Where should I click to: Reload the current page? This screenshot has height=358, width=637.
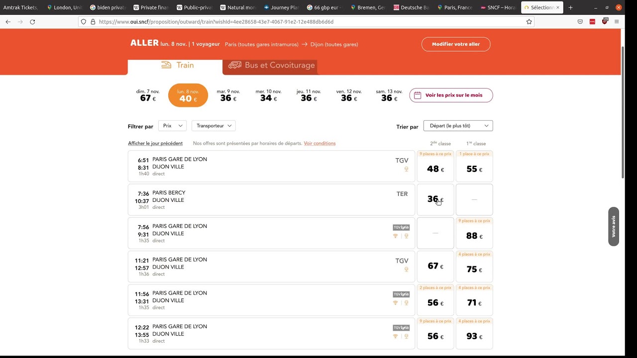[x=32, y=22]
